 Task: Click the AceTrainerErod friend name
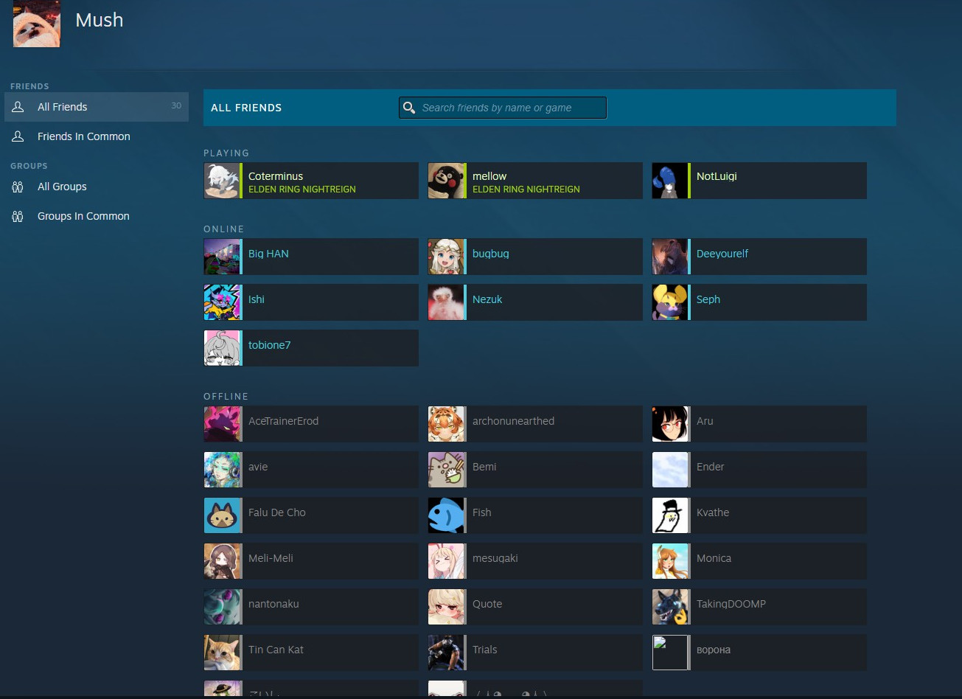coord(284,421)
